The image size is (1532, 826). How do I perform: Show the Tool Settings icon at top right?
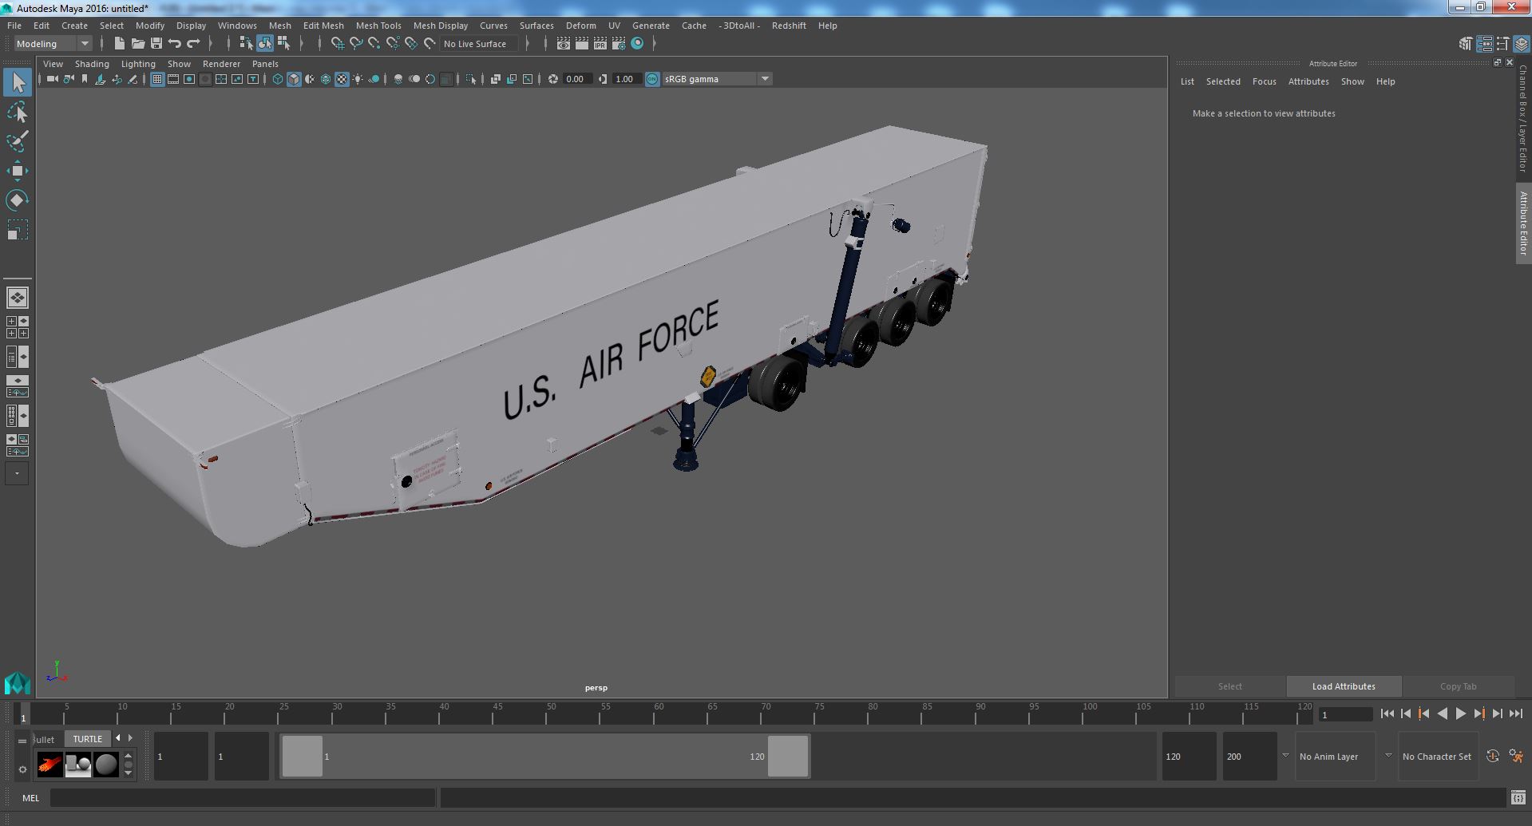[1502, 44]
